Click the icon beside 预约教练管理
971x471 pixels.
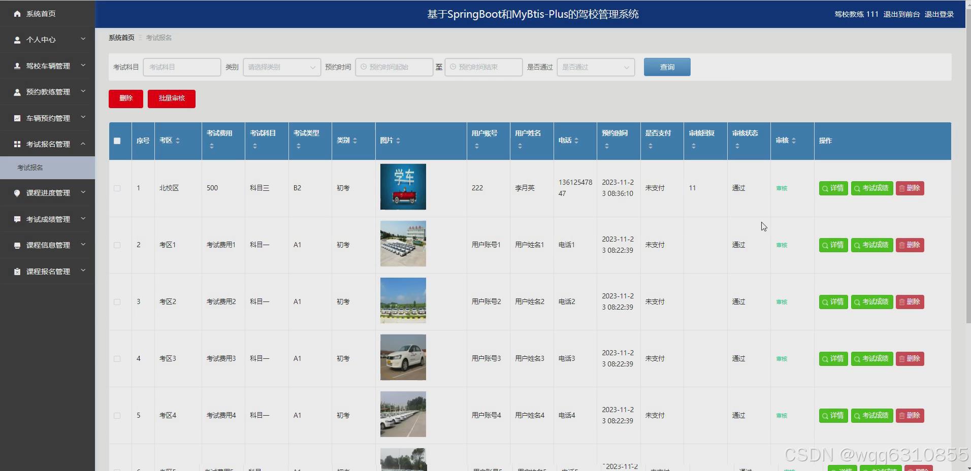[x=17, y=92]
